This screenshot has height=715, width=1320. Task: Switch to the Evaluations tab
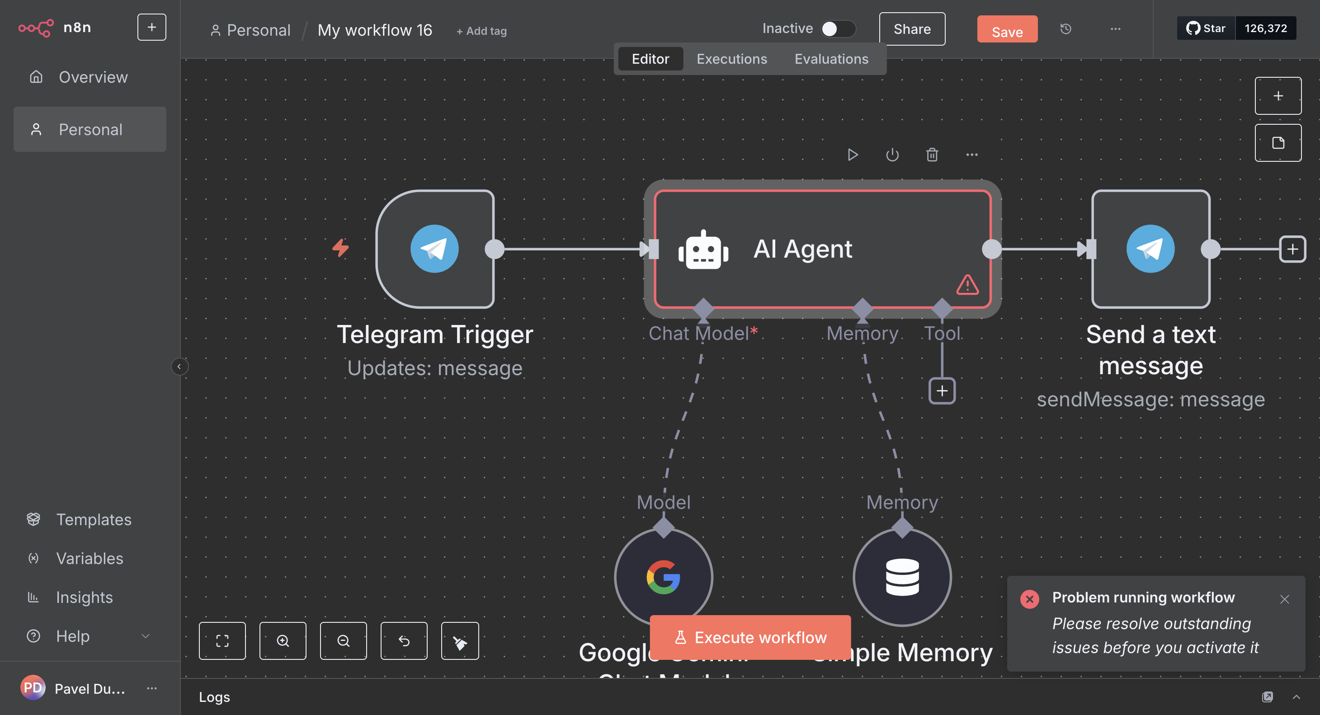tap(831, 59)
